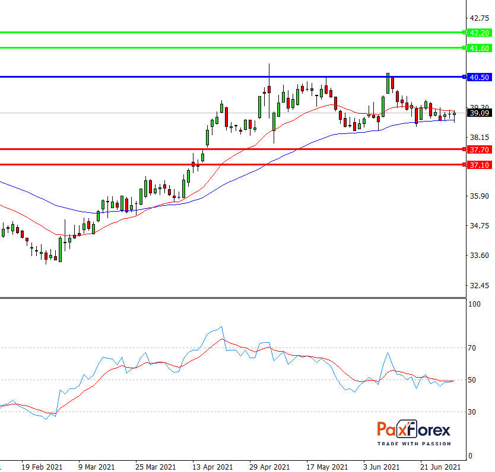495x472 pixels.
Task: Click the RSI 100 scale value
Action: [474, 304]
